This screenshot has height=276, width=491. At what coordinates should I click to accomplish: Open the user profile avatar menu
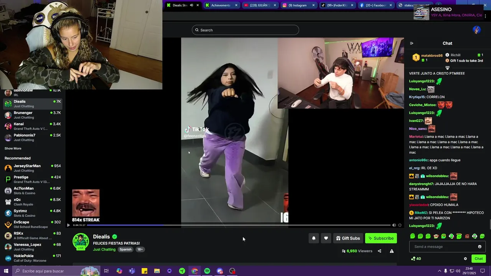[476, 30]
